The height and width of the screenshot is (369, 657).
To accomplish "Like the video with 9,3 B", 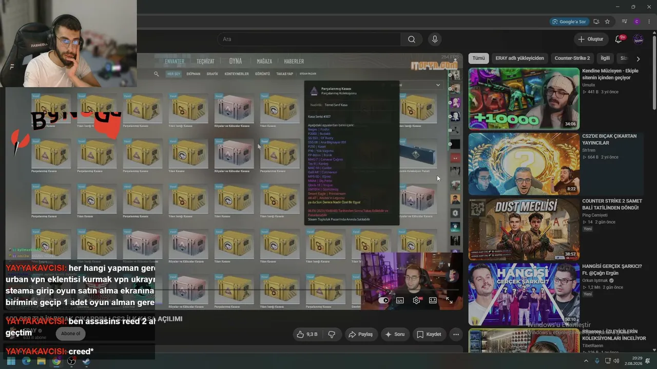I will (307, 334).
